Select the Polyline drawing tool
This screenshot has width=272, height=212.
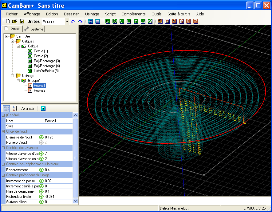tap(108, 21)
